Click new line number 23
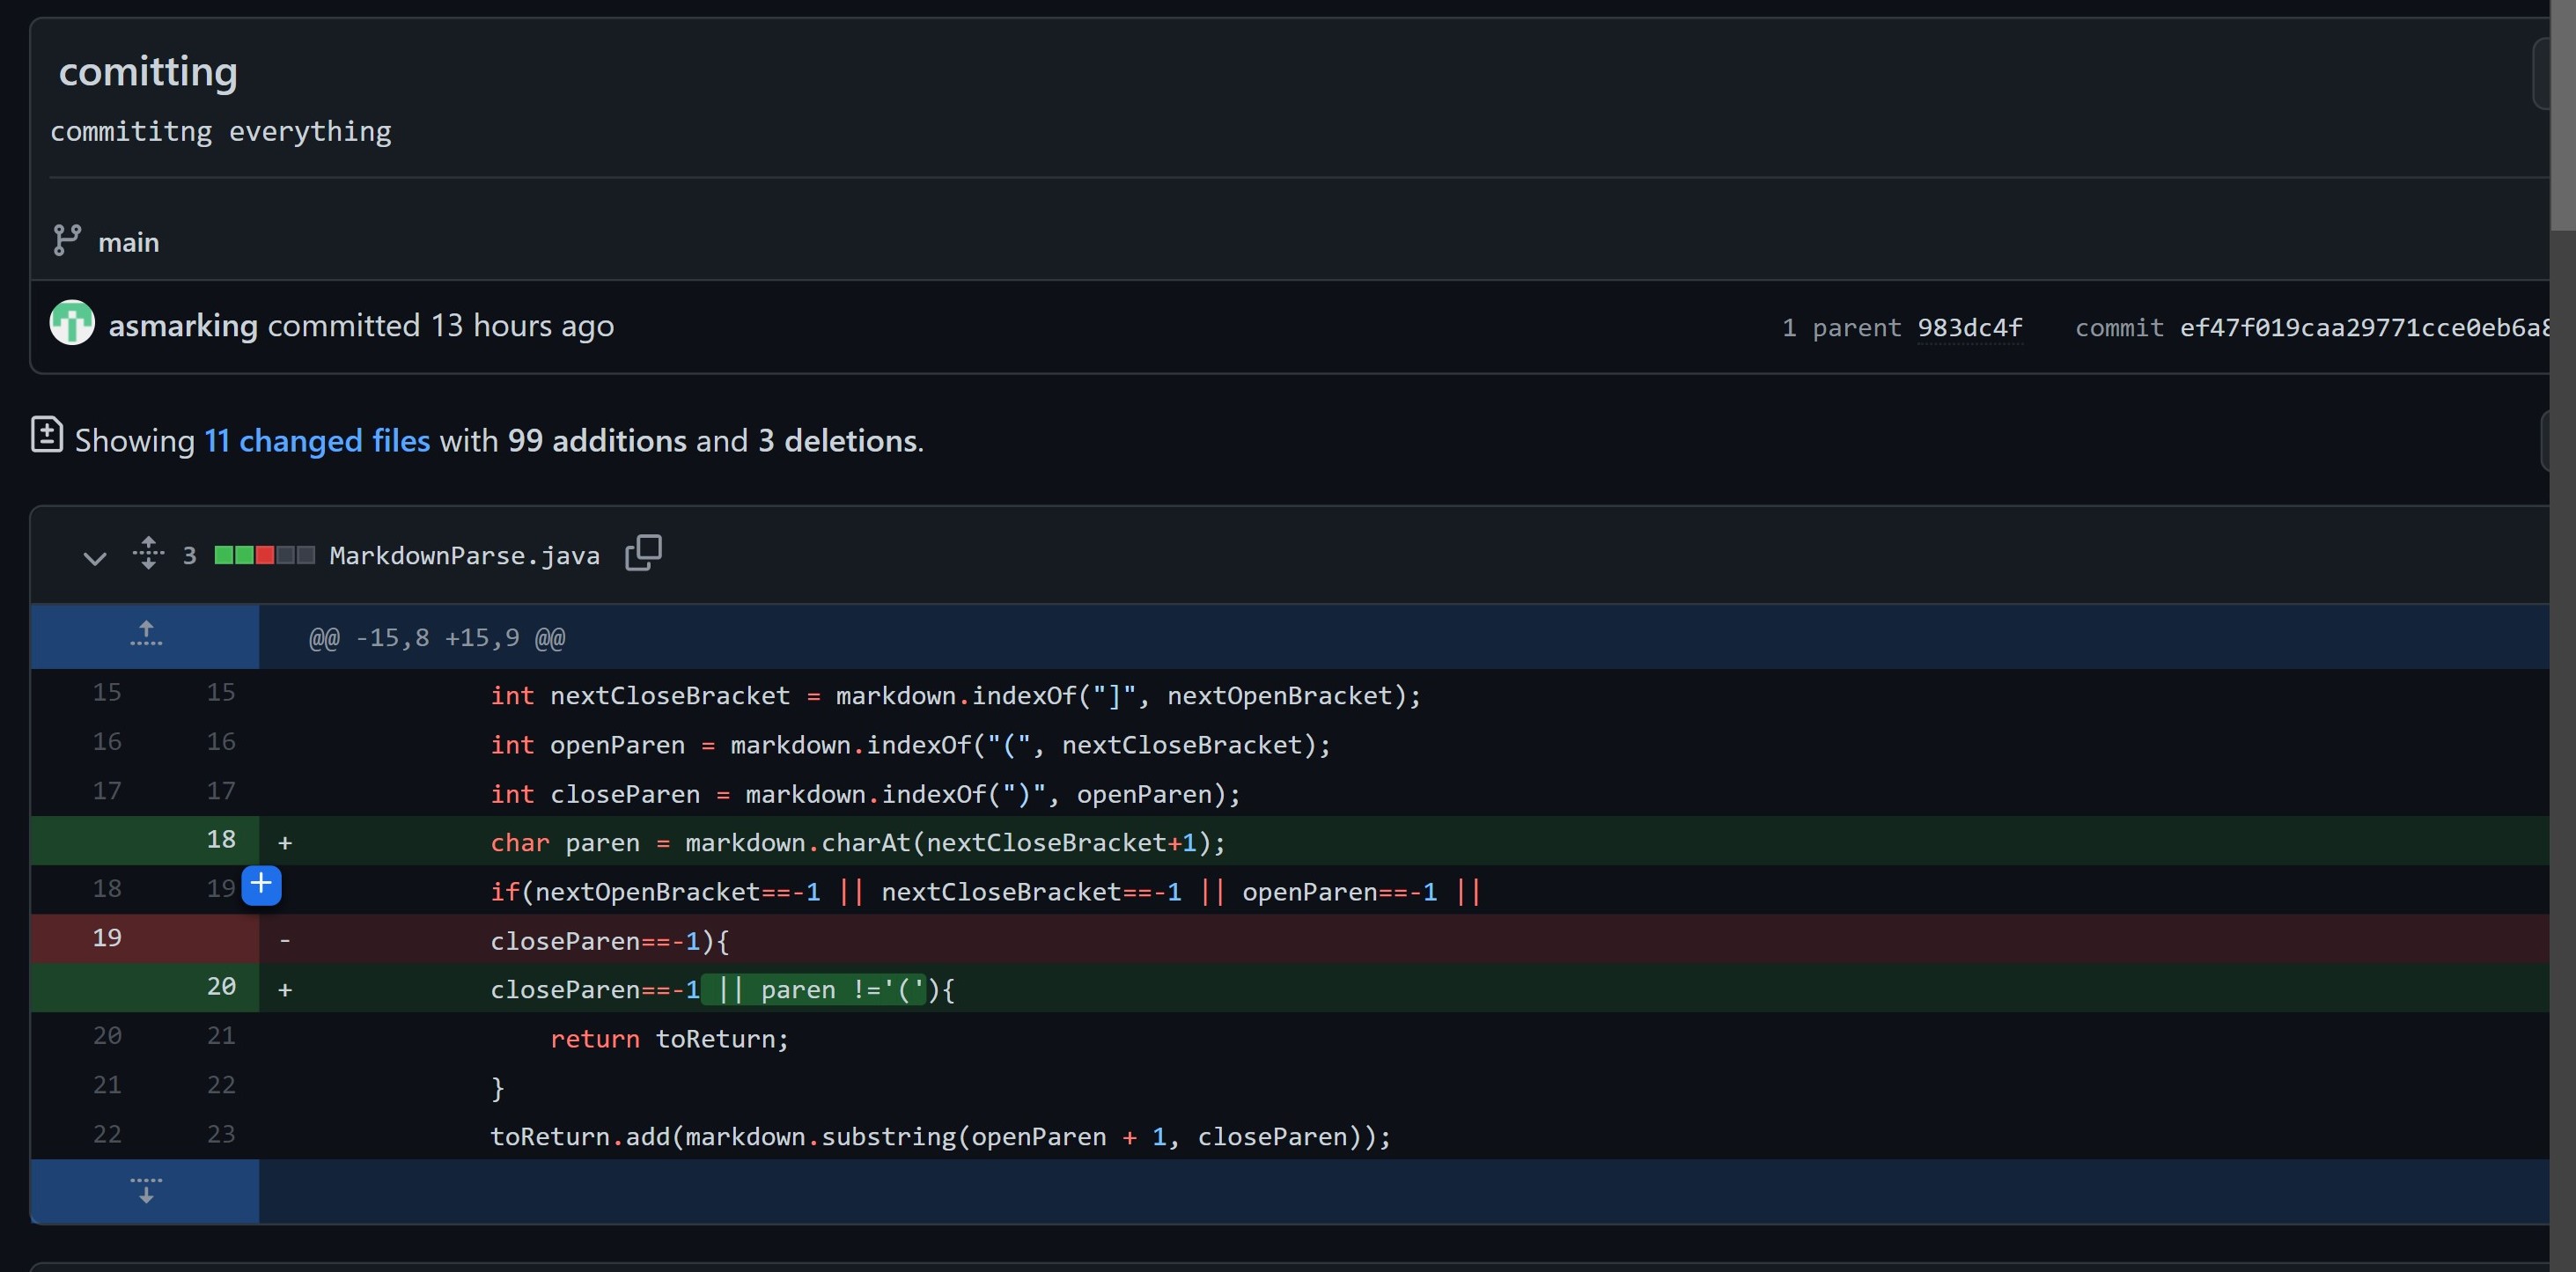The width and height of the screenshot is (2576, 1272). (221, 1133)
